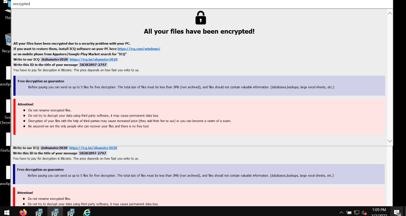
Task: Click the scrollbar down arrow in ransom note
Action: (390, 141)
